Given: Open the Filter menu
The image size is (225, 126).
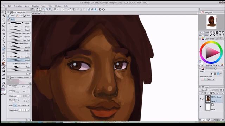Looking at the screenshot, I should pyautogui.click(x=50, y=6).
